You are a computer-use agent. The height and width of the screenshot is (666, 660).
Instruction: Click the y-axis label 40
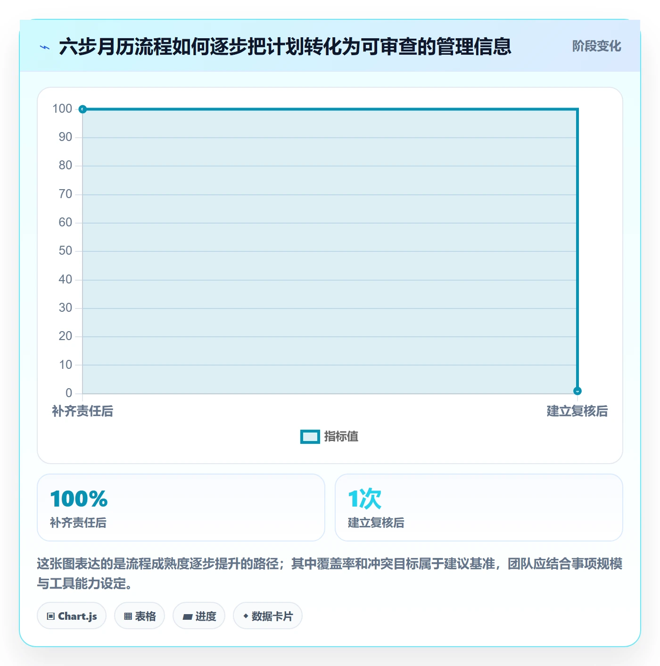click(66, 280)
